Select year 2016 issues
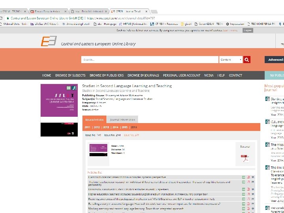This screenshot has height=213, width=284. (134, 127)
